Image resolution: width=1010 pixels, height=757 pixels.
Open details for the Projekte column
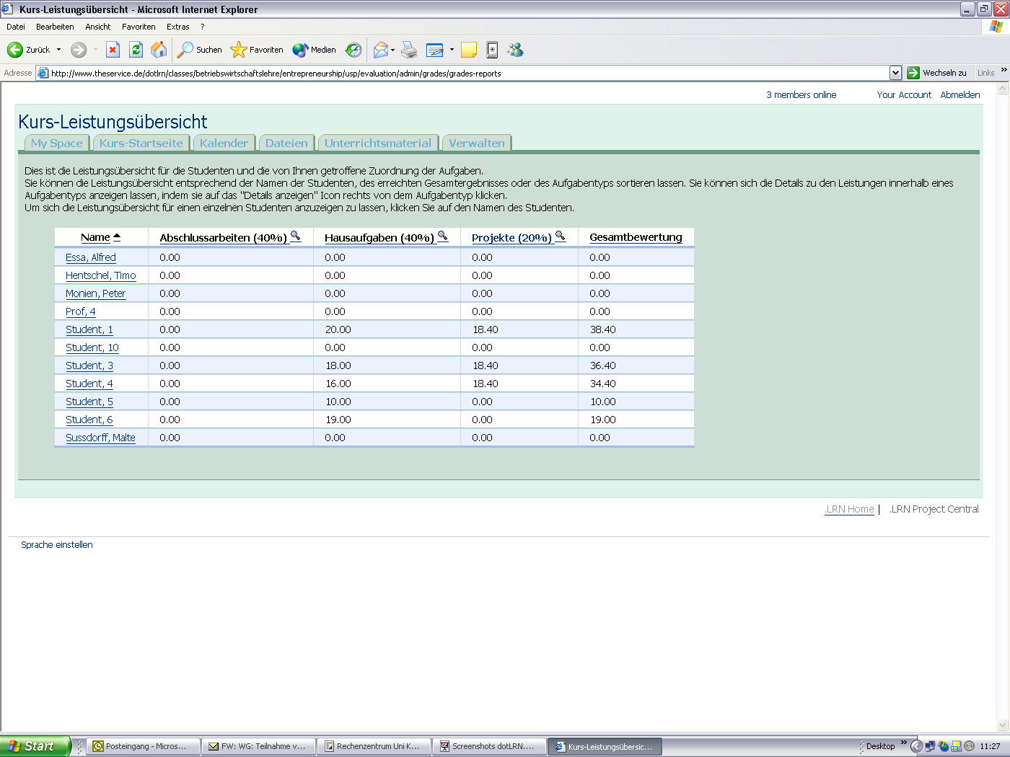(561, 236)
